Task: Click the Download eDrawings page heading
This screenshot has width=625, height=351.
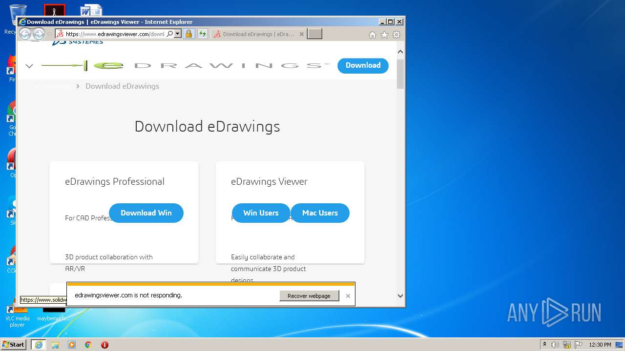Action: pyautogui.click(x=207, y=126)
